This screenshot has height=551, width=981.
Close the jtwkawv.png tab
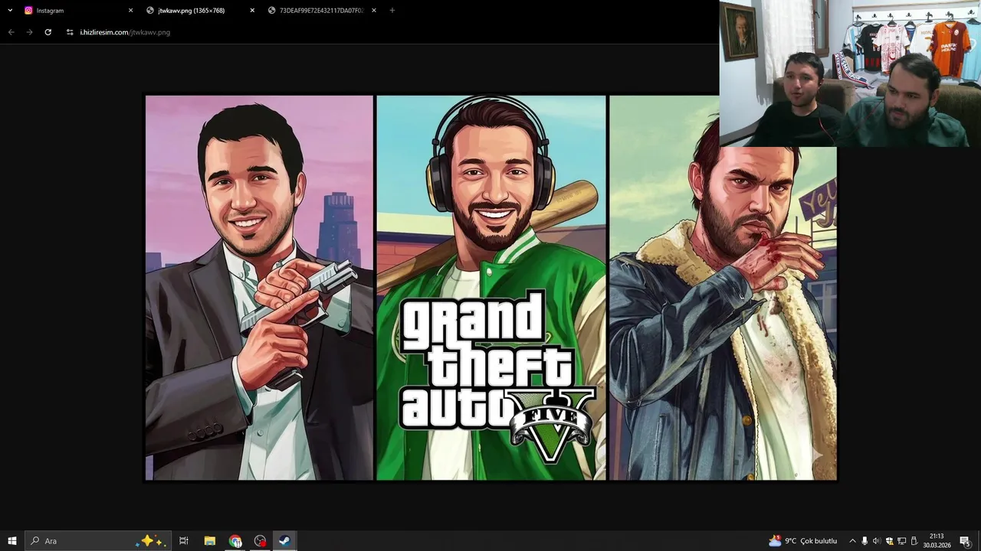point(252,11)
